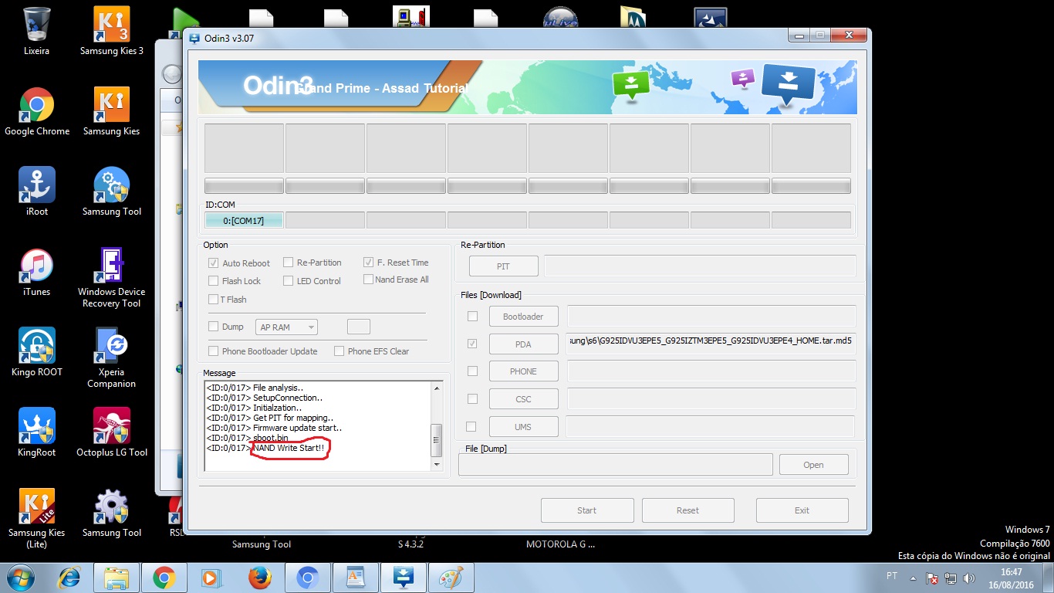Open the Google Chrome desktop shortcut
Image resolution: width=1054 pixels, height=593 pixels.
pyautogui.click(x=36, y=111)
